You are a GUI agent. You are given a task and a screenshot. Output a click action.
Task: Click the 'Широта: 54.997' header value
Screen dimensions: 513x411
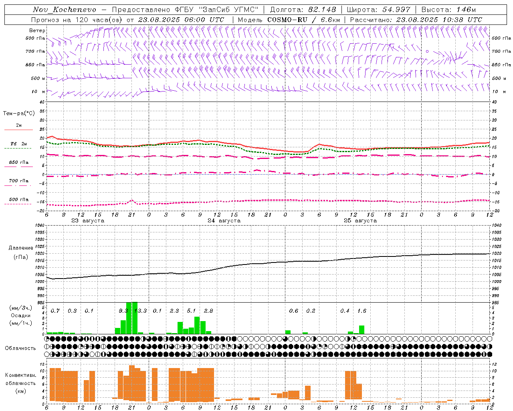pyautogui.click(x=379, y=10)
